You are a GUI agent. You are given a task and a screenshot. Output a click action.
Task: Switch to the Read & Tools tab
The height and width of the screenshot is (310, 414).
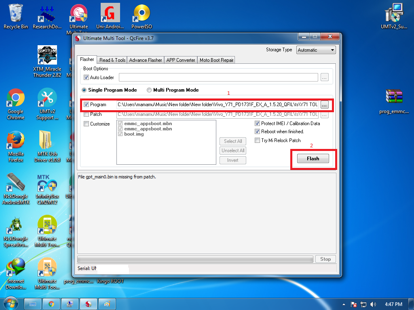pyautogui.click(x=112, y=60)
